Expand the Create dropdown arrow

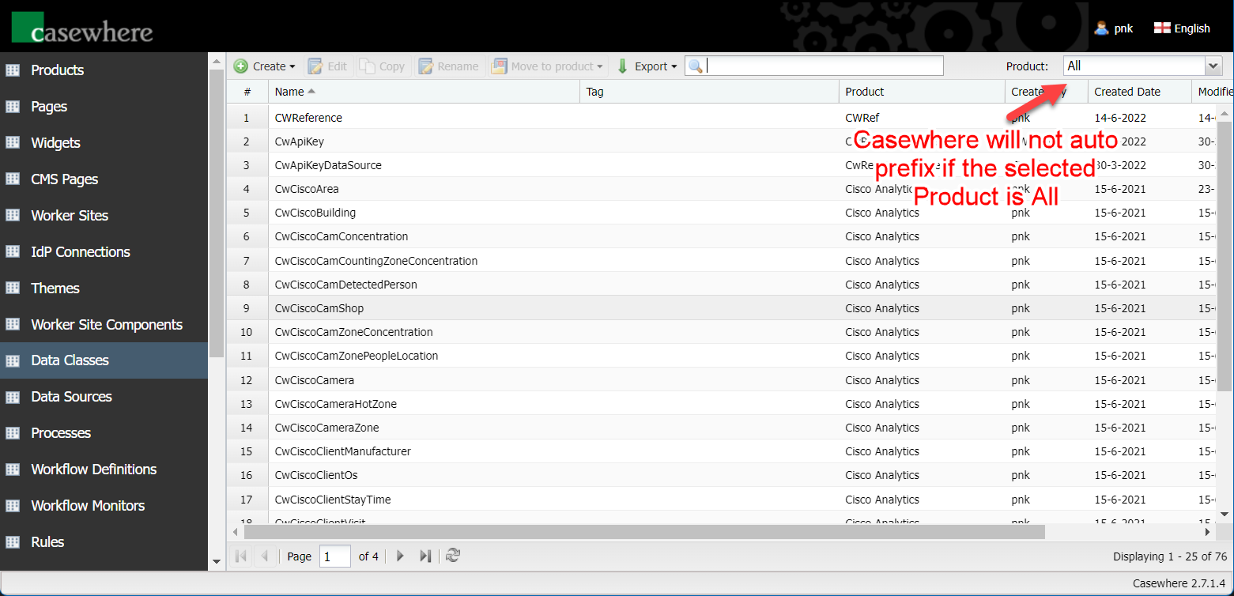292,67
